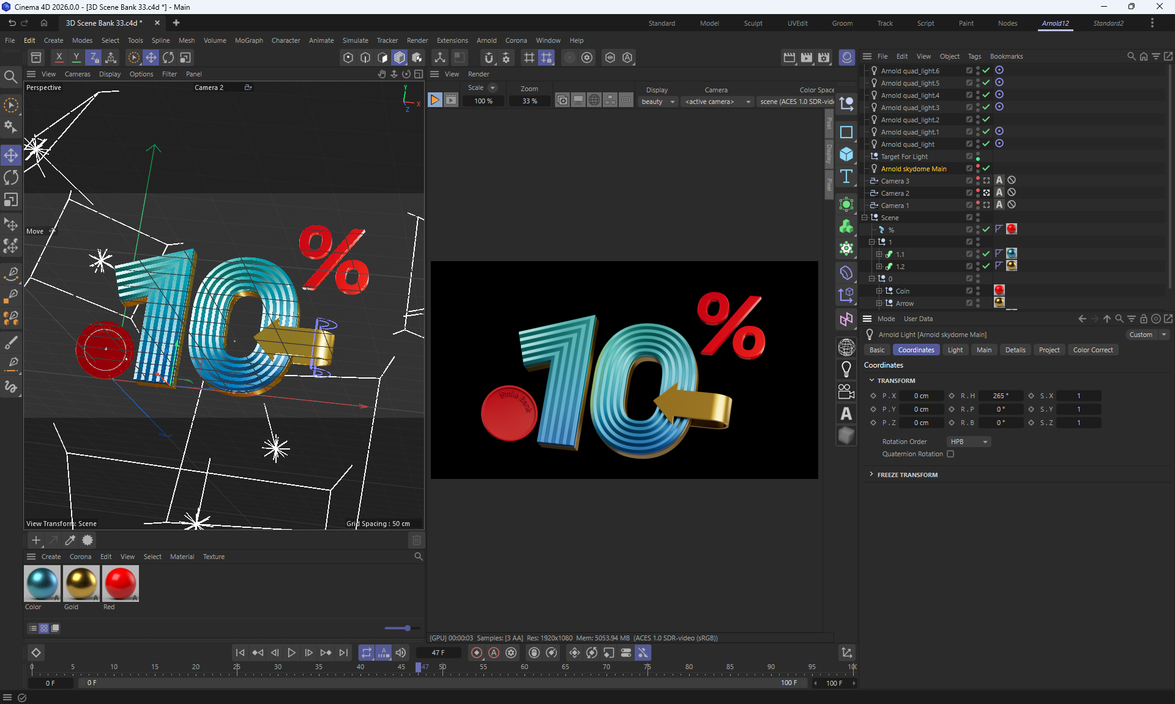Open the beauty display dropdown

pos(658,102)
